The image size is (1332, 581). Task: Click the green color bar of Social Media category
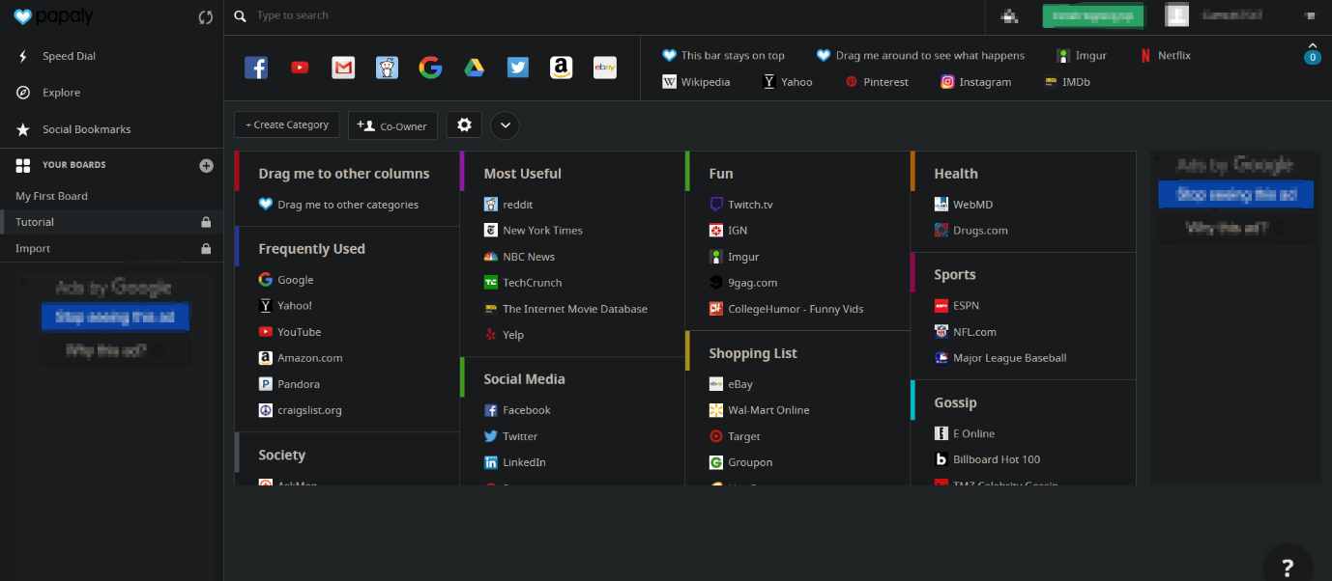pyautogui.click(x=463, y=378)
